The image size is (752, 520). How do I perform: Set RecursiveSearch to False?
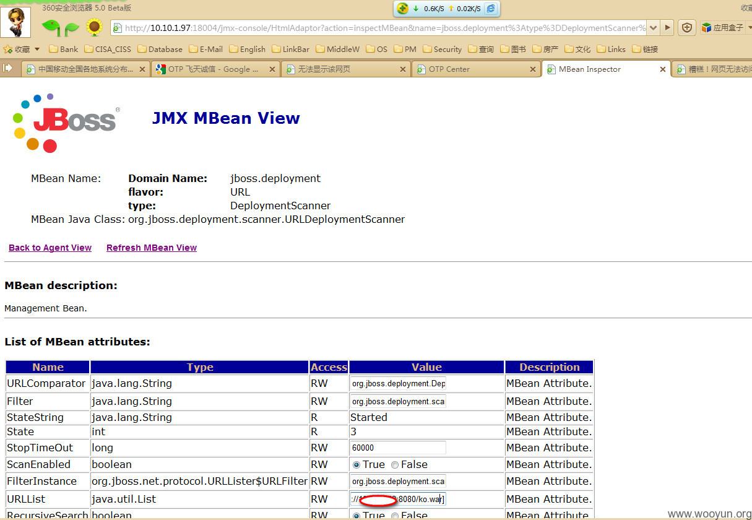(x=395, y=516)
